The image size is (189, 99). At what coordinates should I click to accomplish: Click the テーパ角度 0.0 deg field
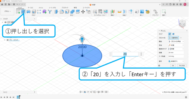(x=176, y=56)
